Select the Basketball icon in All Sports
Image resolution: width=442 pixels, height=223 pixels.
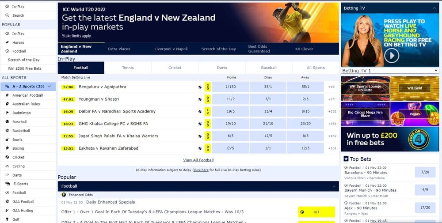(7, 131)
